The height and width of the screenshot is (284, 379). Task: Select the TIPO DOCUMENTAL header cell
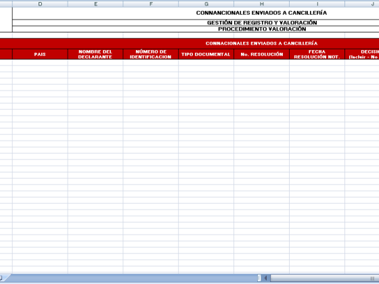click(x=206, y=54)
